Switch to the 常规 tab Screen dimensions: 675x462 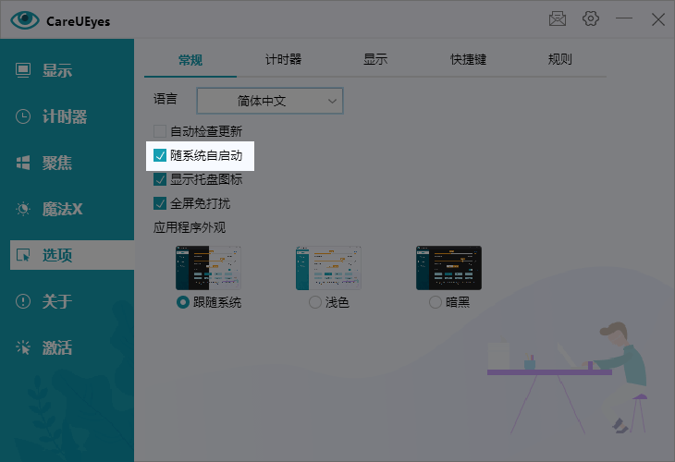190,60
